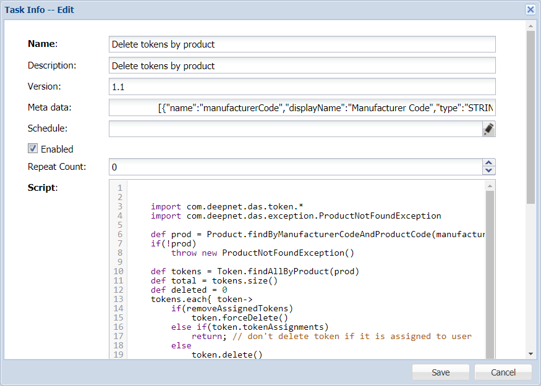Close the Task Info dialog

530,10
